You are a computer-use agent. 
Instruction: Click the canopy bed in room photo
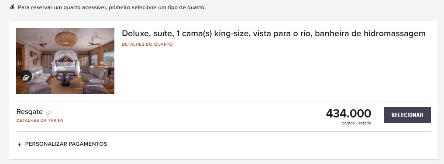(65, 63)
